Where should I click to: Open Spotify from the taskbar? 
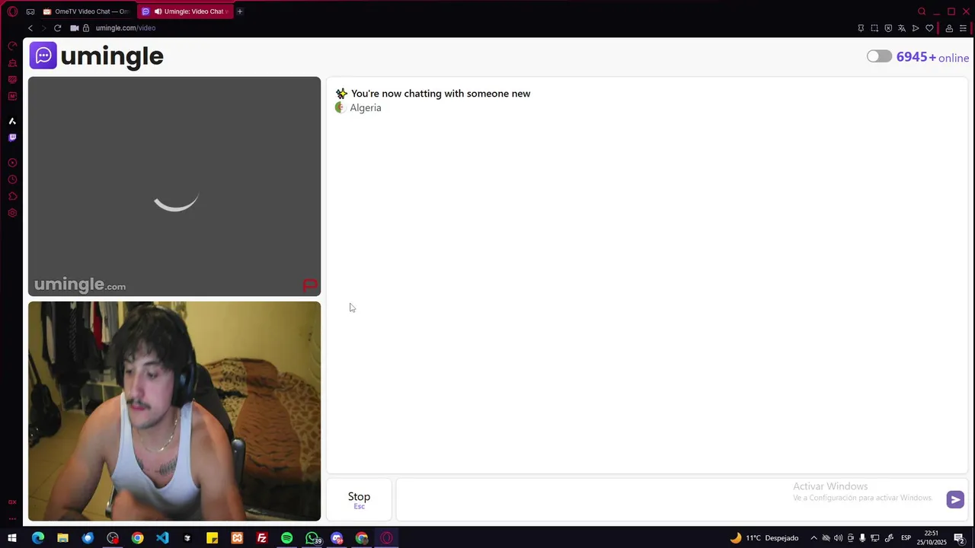(x=286, y=538)
